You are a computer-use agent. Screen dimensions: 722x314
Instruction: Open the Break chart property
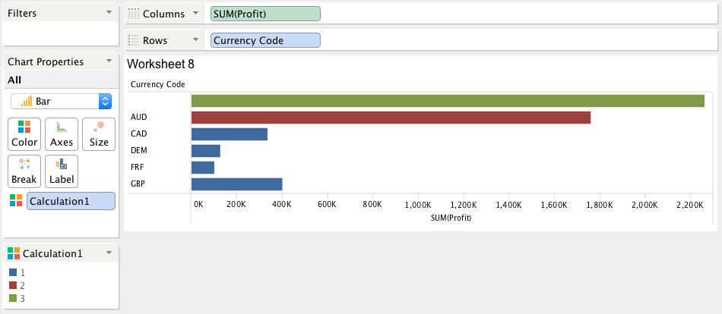24,171
